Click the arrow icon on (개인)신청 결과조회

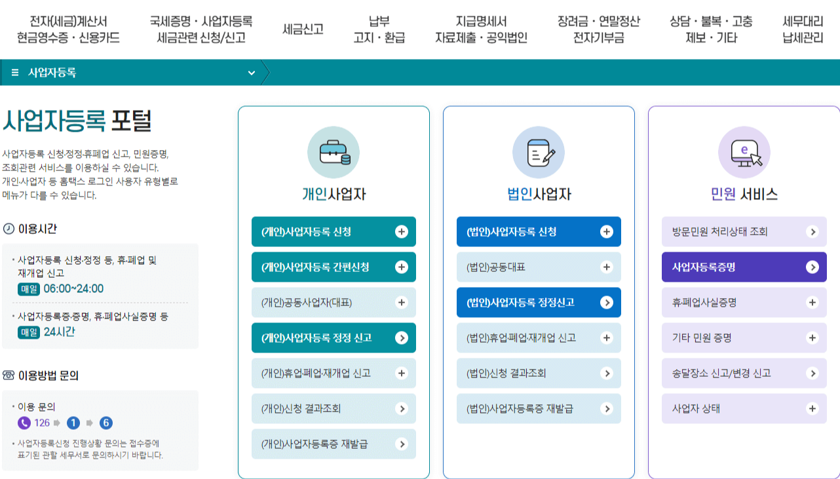point(402,409)
